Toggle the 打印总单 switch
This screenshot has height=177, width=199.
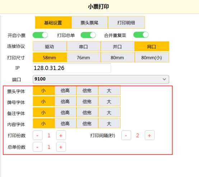(88, 35)
